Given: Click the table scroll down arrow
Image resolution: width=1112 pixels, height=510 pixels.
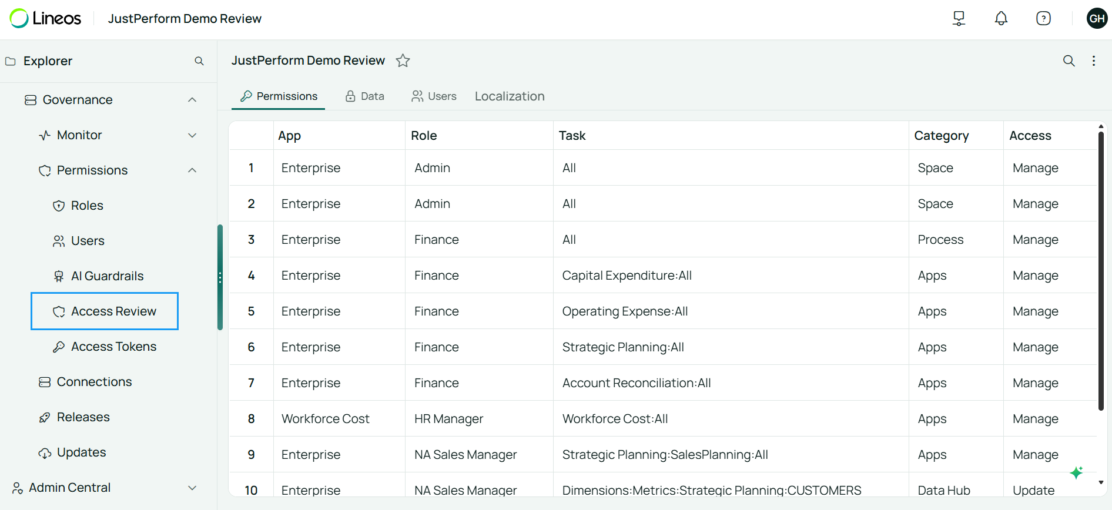Looking at the screenshot, I should (x=1101, y=482).
